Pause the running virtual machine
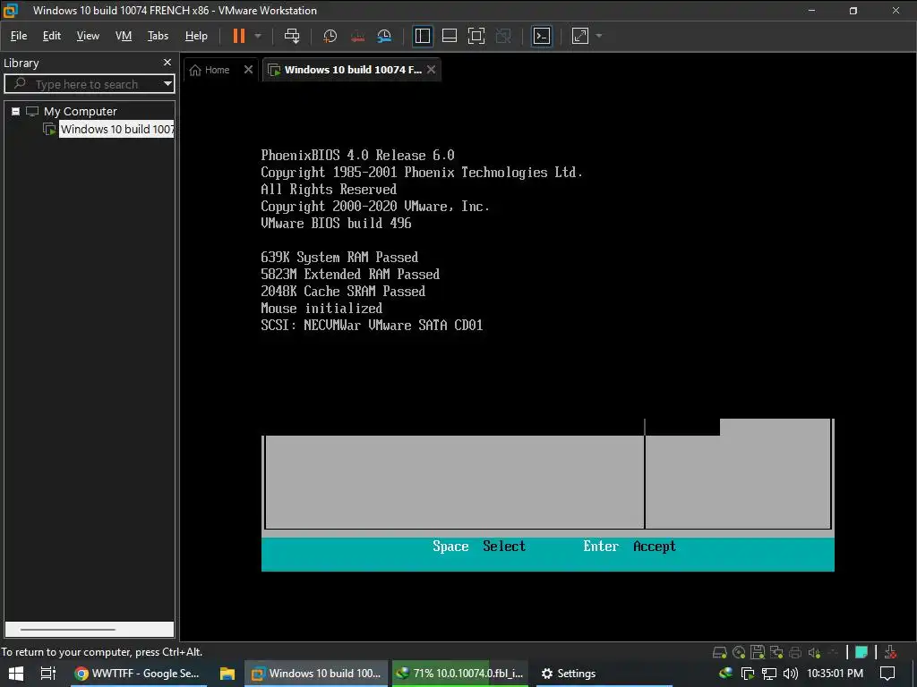Screen dimensions: 917x687 tap(238, 36)
